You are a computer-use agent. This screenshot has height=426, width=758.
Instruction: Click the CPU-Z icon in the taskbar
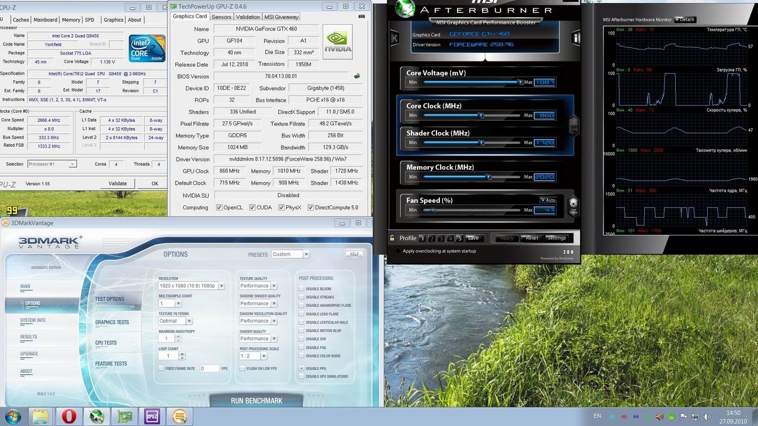pyautogui.click(x=152, y=417)
